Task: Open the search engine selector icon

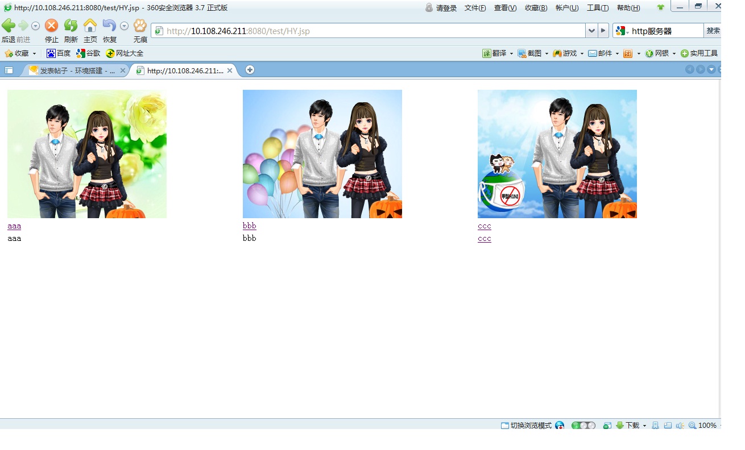Action: pyautogui.click(x=621, y=31)
